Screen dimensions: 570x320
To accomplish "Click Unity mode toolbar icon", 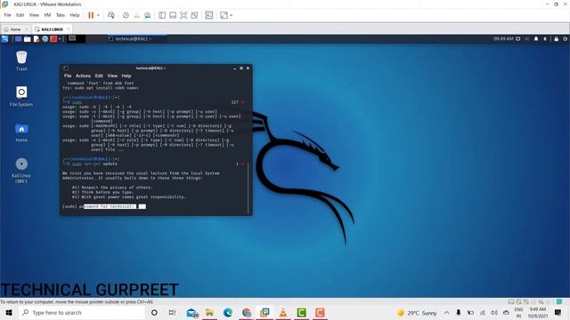I will point(194,15).
